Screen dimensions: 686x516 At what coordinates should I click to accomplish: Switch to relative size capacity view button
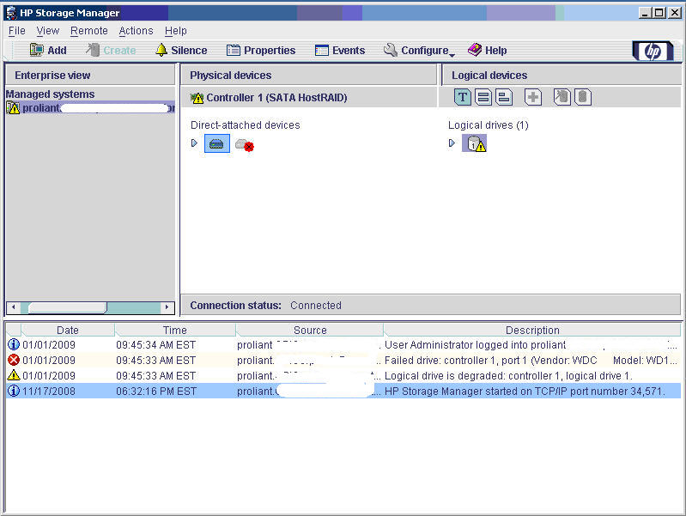(x=504, y=97)
